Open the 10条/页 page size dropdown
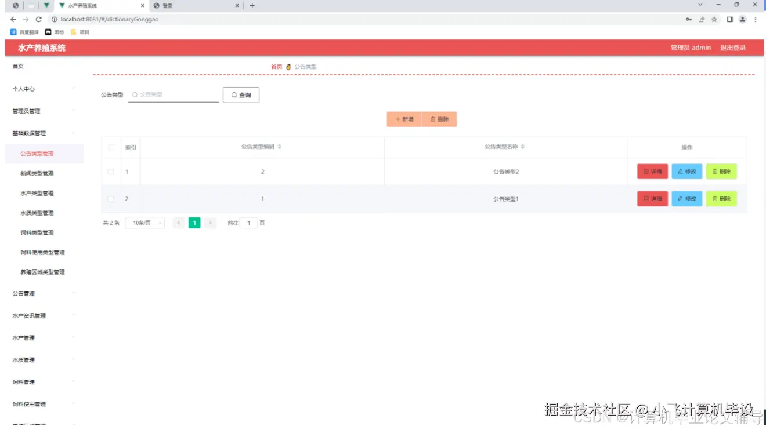This screenshot has width=766, height=430. pos(145,223)
